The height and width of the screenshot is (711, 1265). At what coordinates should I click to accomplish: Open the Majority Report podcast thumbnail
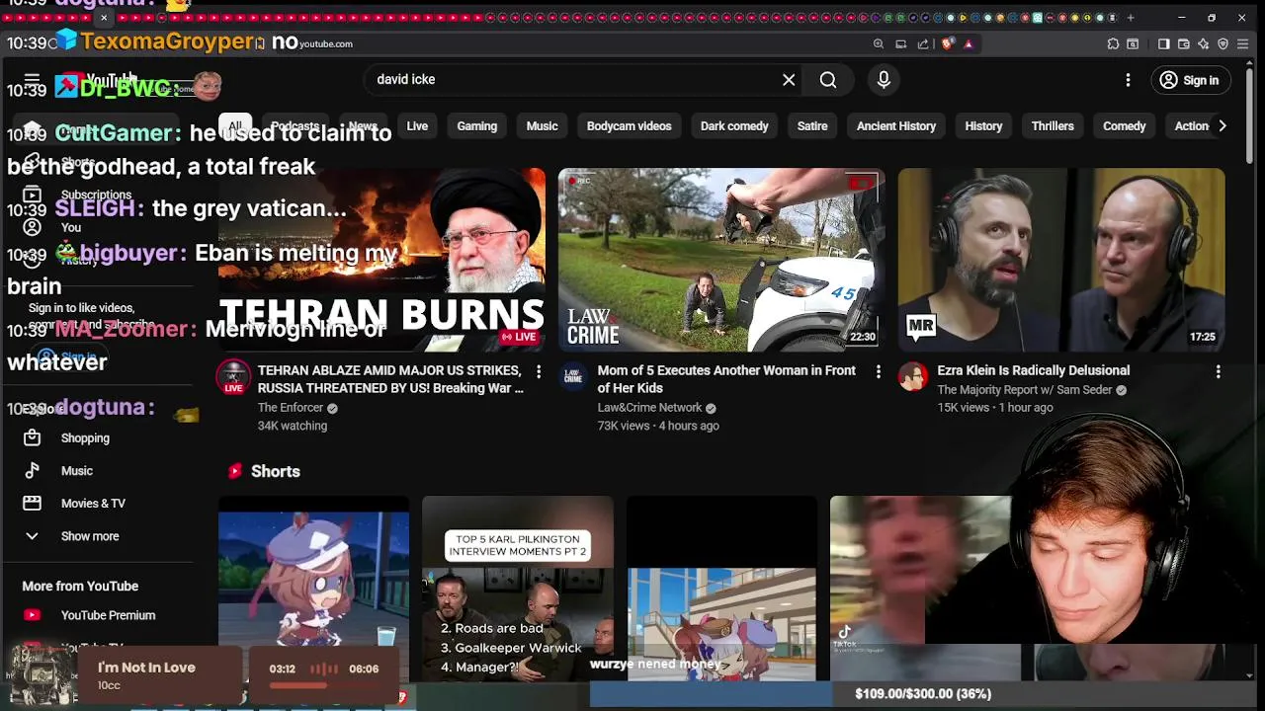pyautogui.click(x=1061, y=260)
